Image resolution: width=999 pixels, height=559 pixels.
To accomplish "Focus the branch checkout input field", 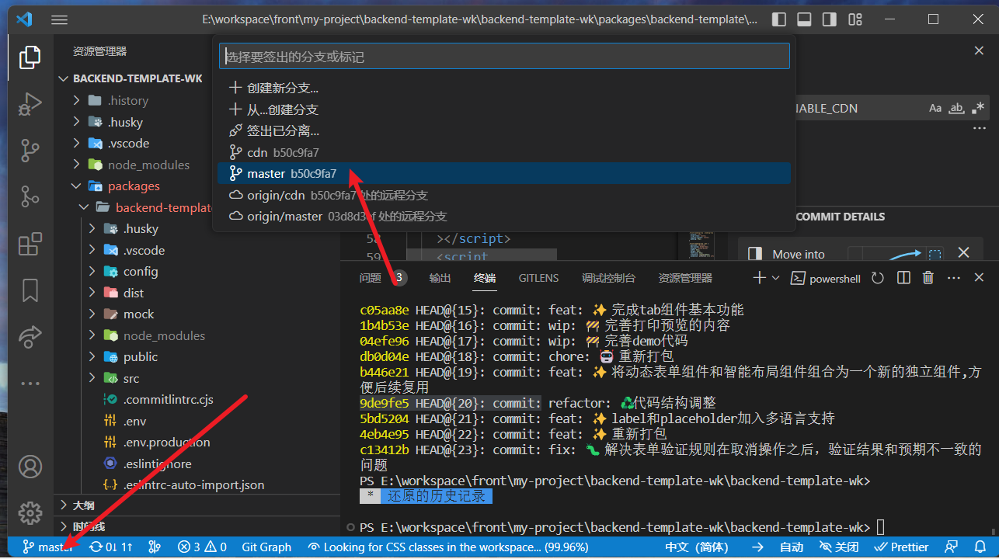I will 504,57.
